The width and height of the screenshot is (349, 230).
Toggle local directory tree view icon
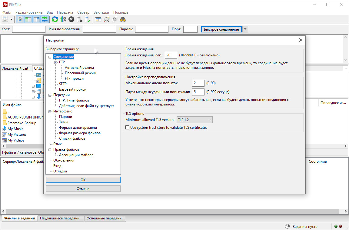28,19
